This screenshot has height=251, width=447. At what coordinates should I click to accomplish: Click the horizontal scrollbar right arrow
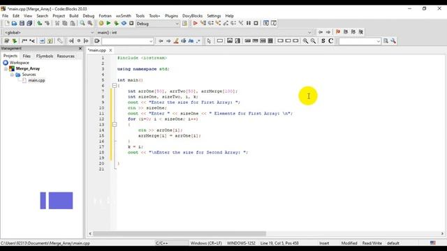pos(442,234)
